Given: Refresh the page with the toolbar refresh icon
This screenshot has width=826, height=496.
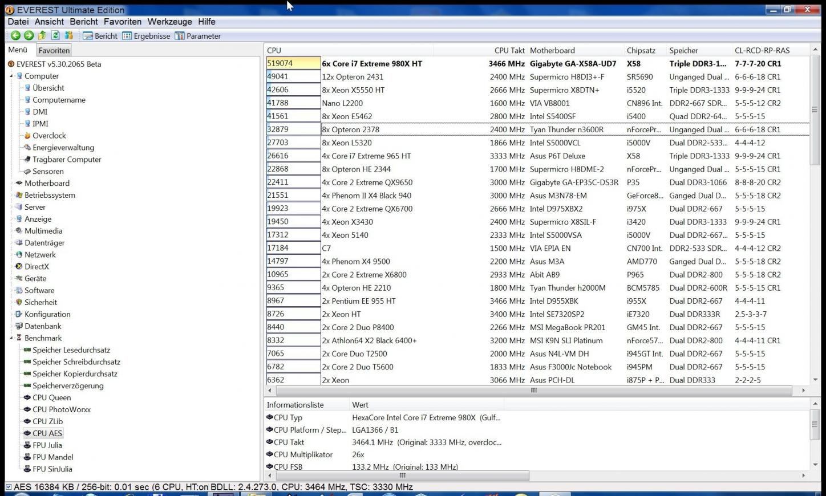Looking at the screenshot, I should [55, 35].
